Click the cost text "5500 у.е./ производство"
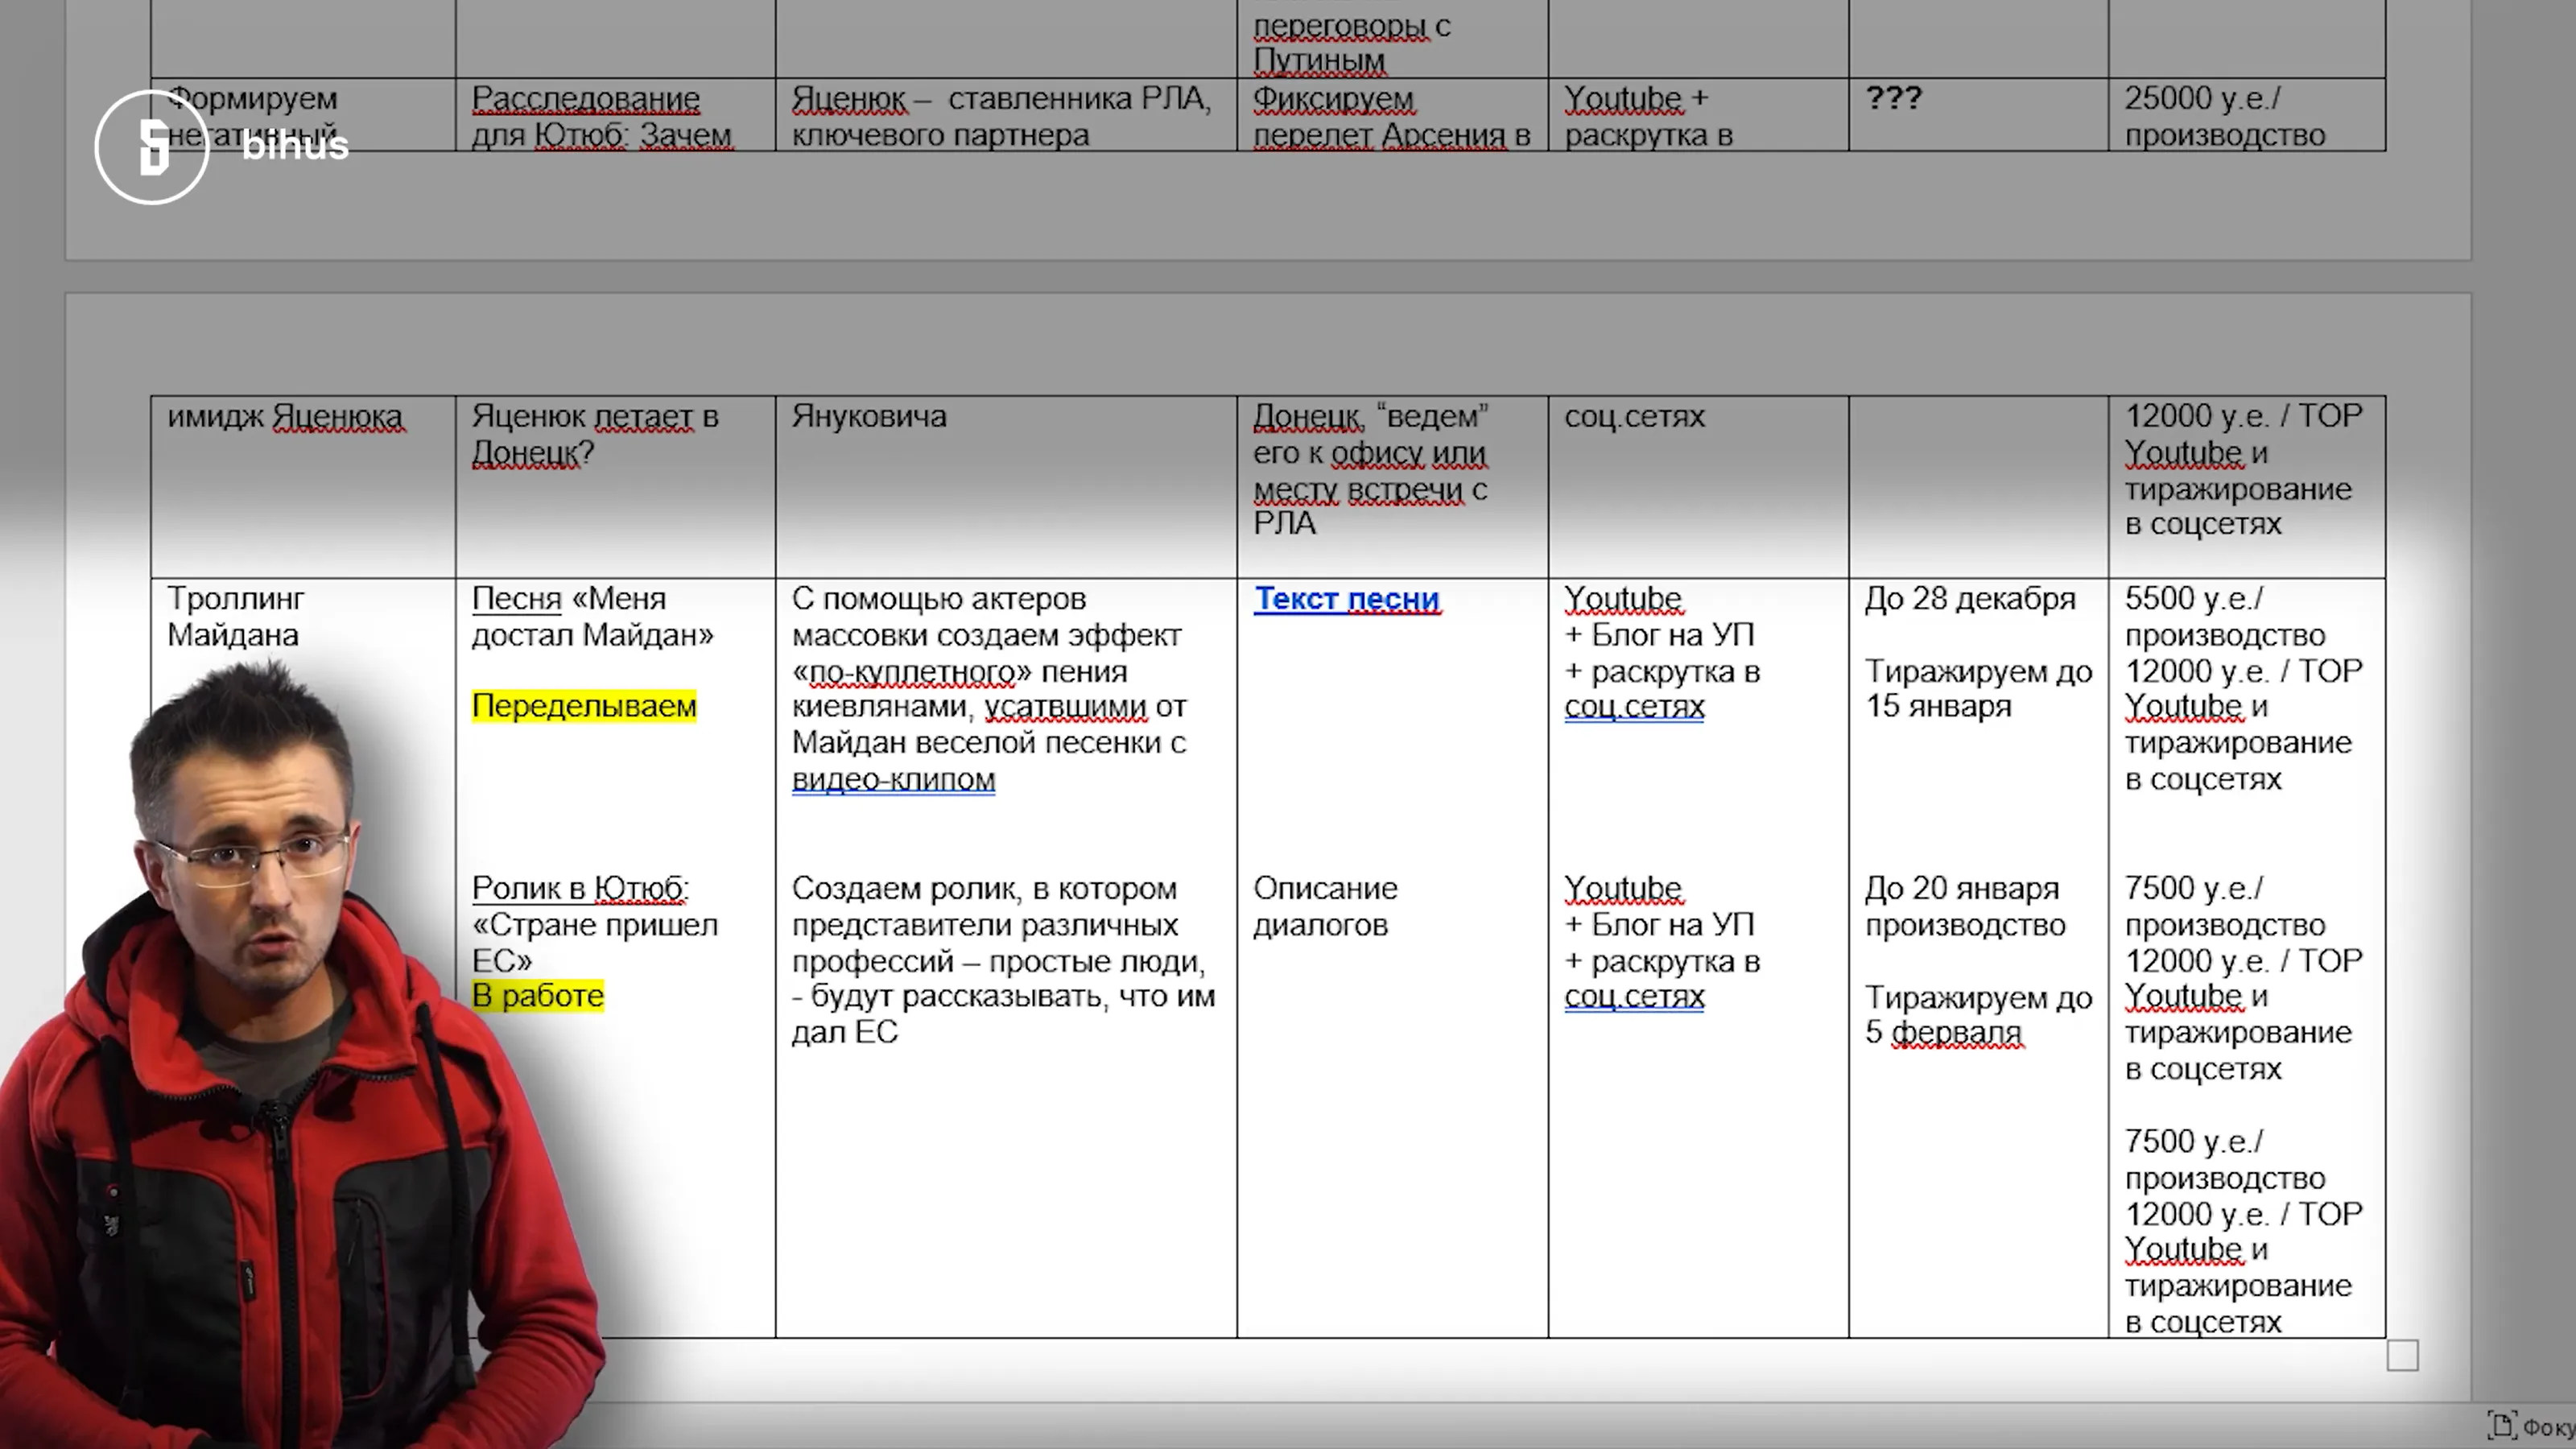2576x1449 pixels. coord(2225,616)
